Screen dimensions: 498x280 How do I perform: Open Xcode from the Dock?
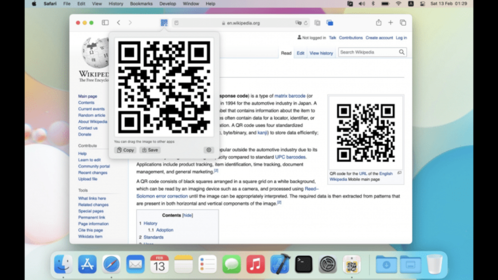click(x=280, y=264)
